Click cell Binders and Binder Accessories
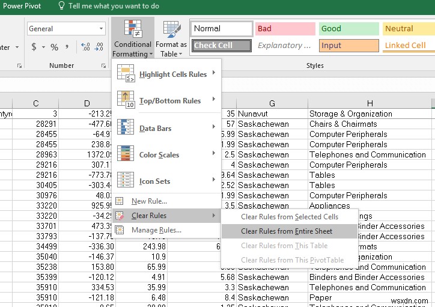The height and width of the screenshot is (307, 435). [x=370, y=277]
